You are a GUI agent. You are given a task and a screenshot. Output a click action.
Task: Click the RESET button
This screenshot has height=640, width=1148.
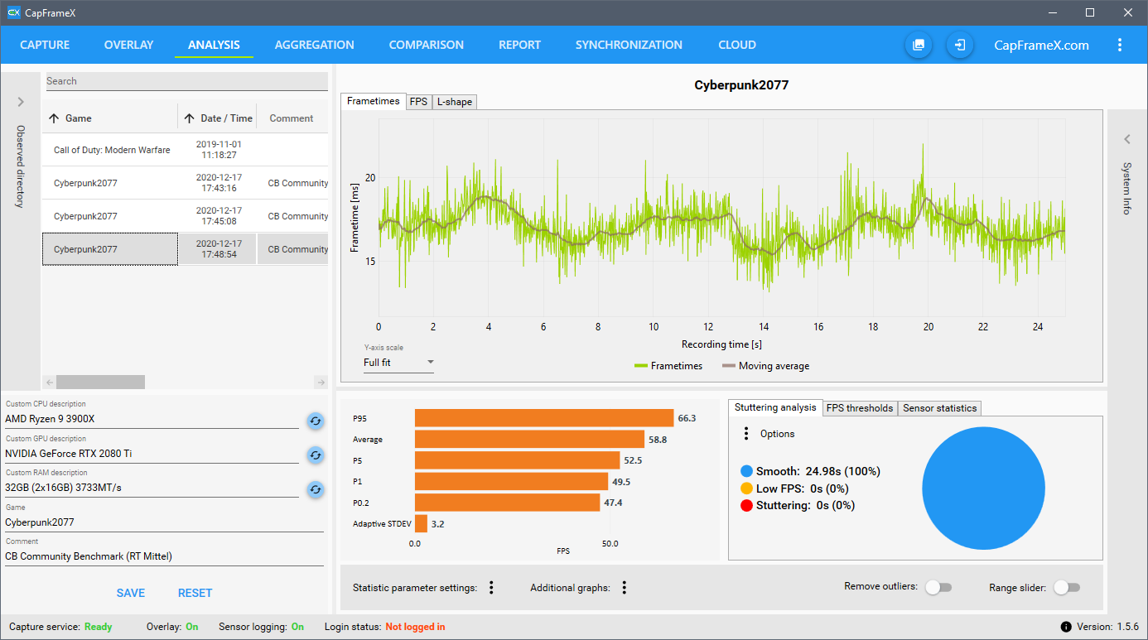click(195, 593)
